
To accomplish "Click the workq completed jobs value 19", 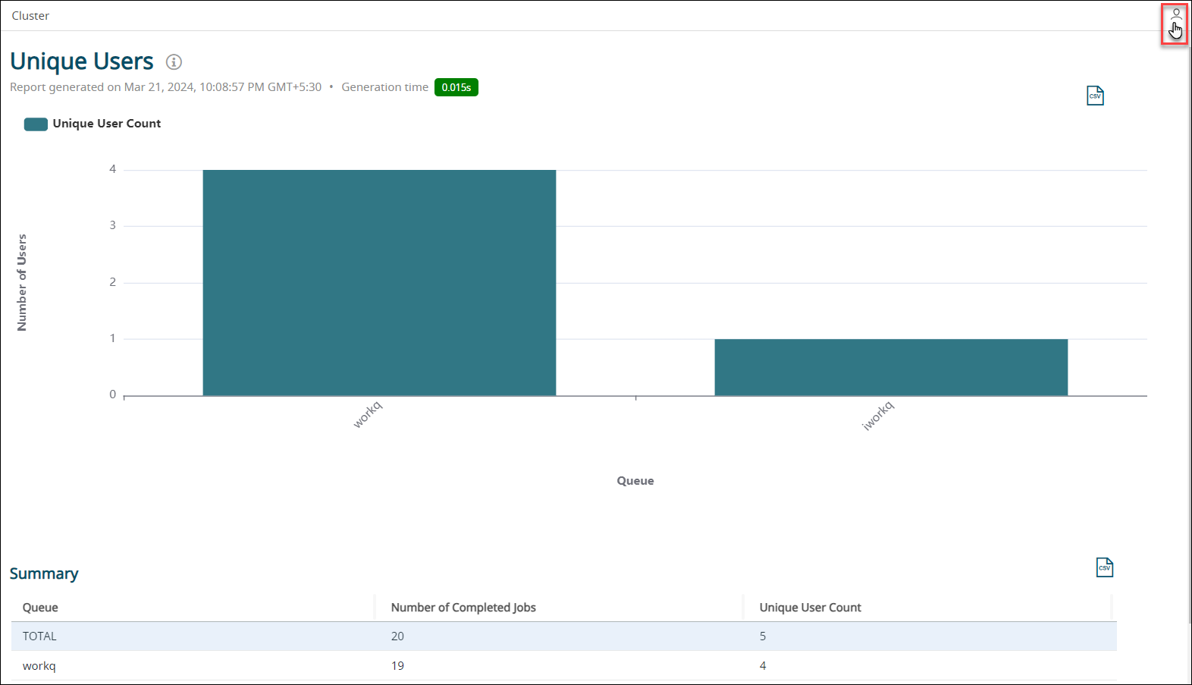I will tap(397, 666).
